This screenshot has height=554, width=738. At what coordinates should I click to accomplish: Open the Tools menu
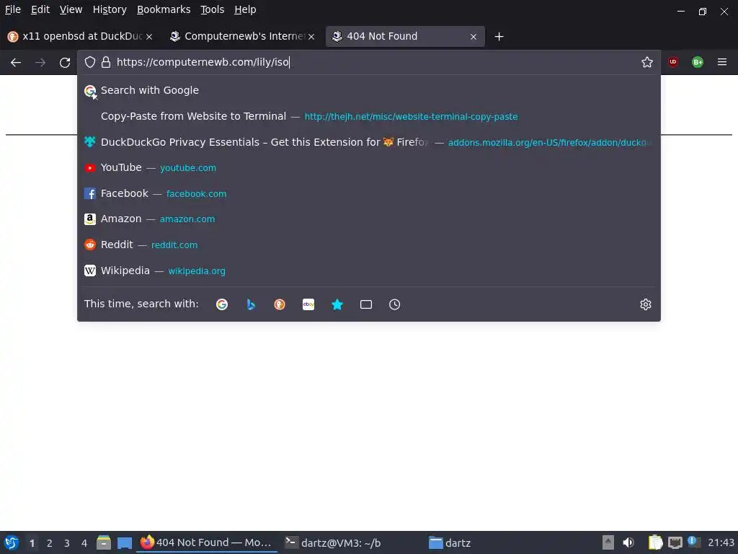pyautogui.click(x=213, y=9)
